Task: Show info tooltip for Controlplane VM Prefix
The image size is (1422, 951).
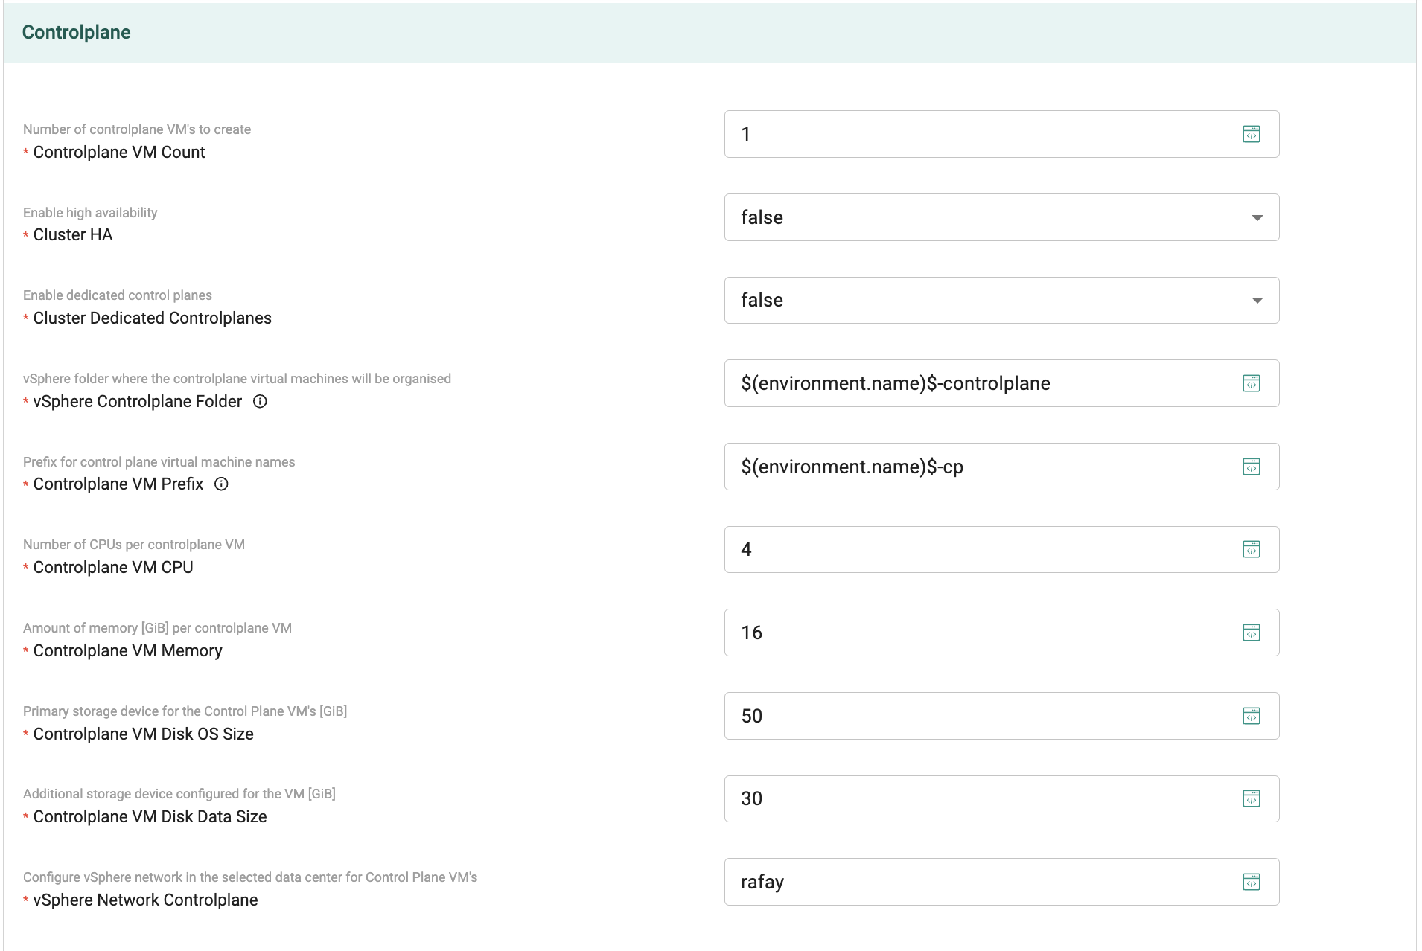Action: 221,484
